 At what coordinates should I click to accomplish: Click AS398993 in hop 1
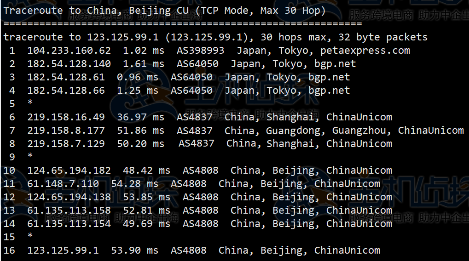(200, 51)
